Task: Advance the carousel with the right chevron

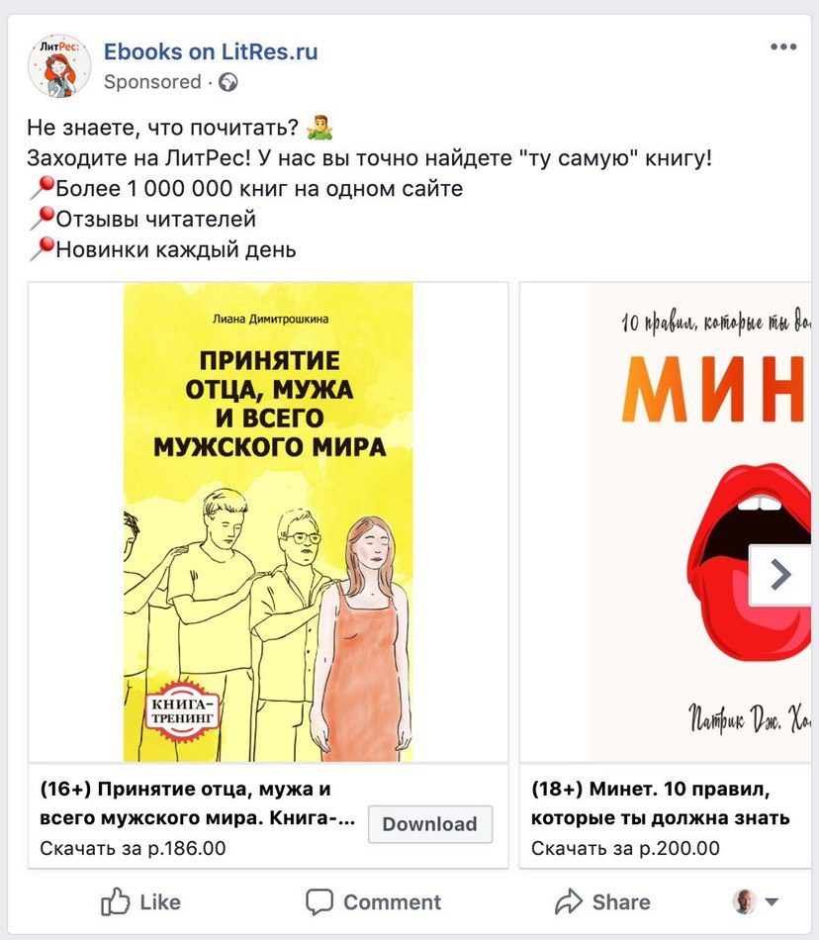Action: coord(779,574)
